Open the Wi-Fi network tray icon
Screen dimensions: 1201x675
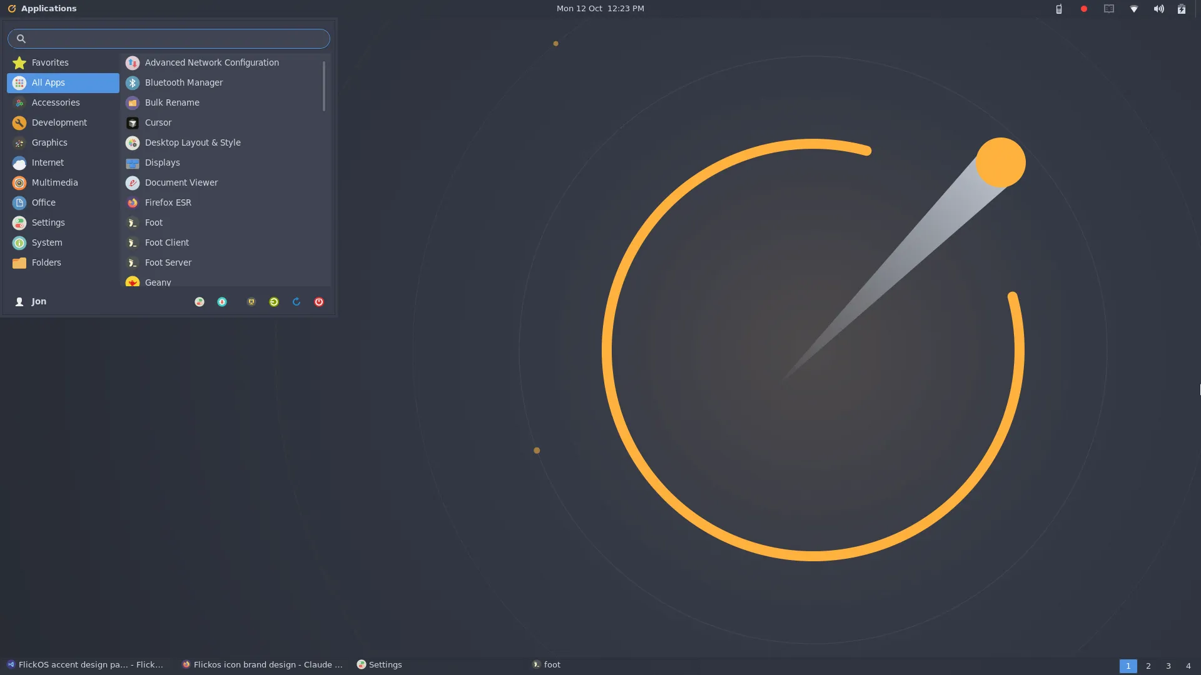pos(1134,9)
